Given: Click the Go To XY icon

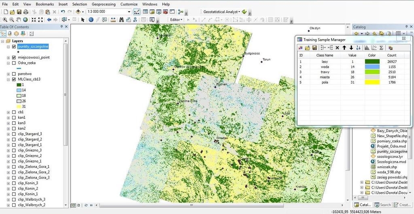Looking at the screenshot, I should (x=135, y=19).
